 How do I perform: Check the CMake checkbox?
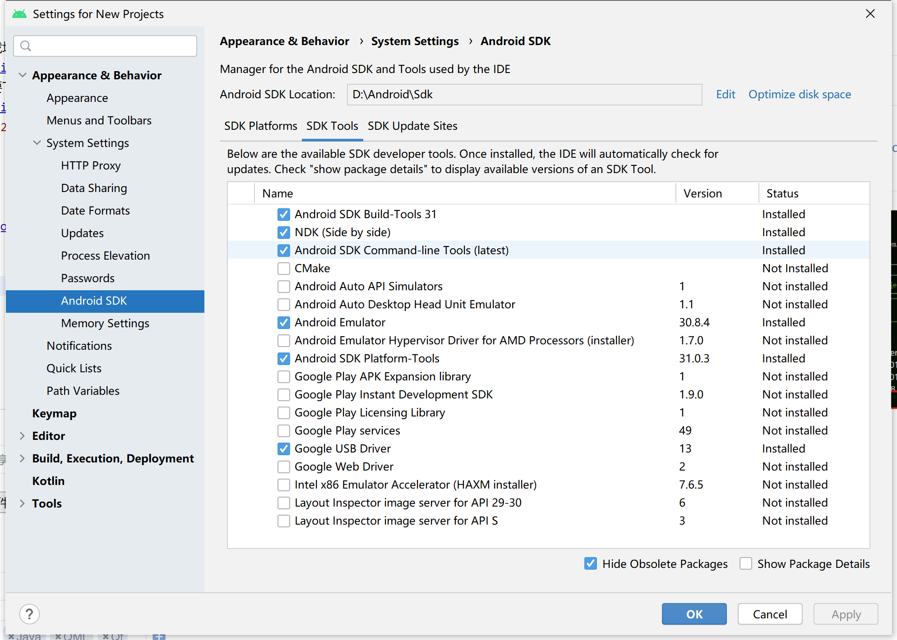pos(284,268)
